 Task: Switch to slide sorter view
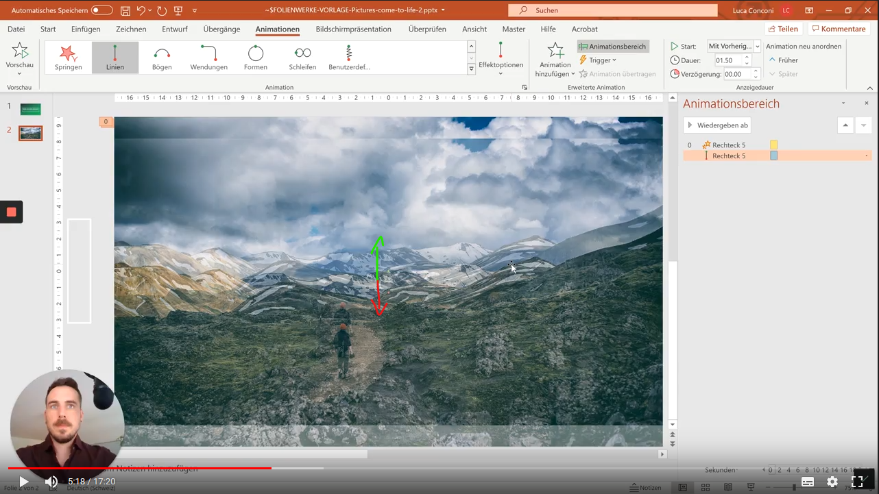705,488
